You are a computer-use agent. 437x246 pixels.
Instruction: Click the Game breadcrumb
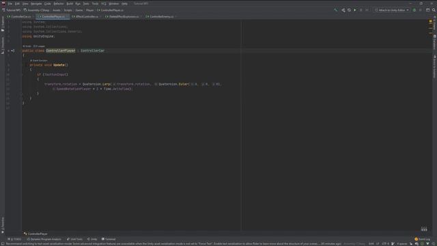pos(79,10)
